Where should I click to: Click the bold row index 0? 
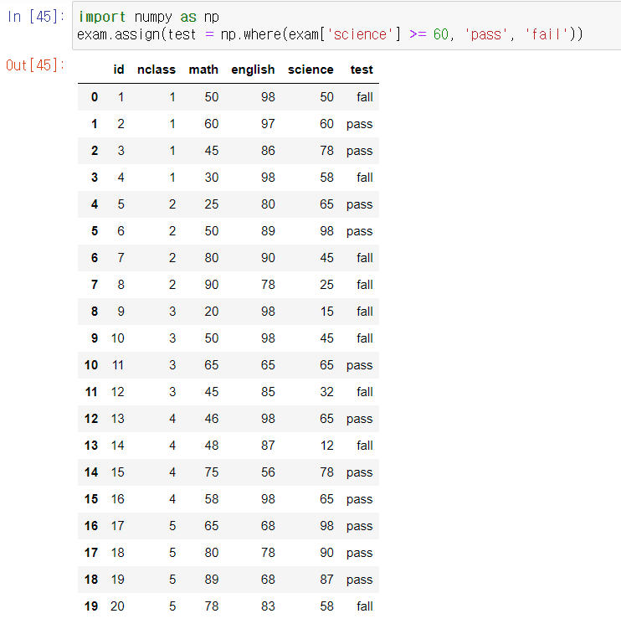(x=95, y=97)
